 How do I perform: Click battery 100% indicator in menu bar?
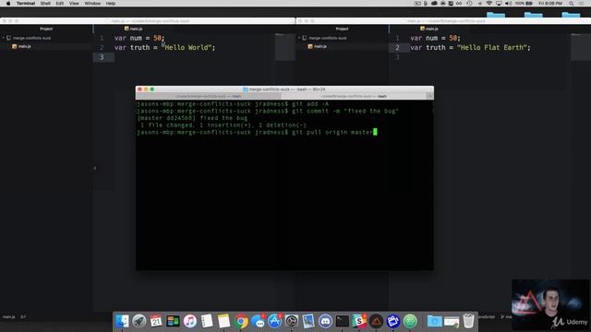coord(524,4)
